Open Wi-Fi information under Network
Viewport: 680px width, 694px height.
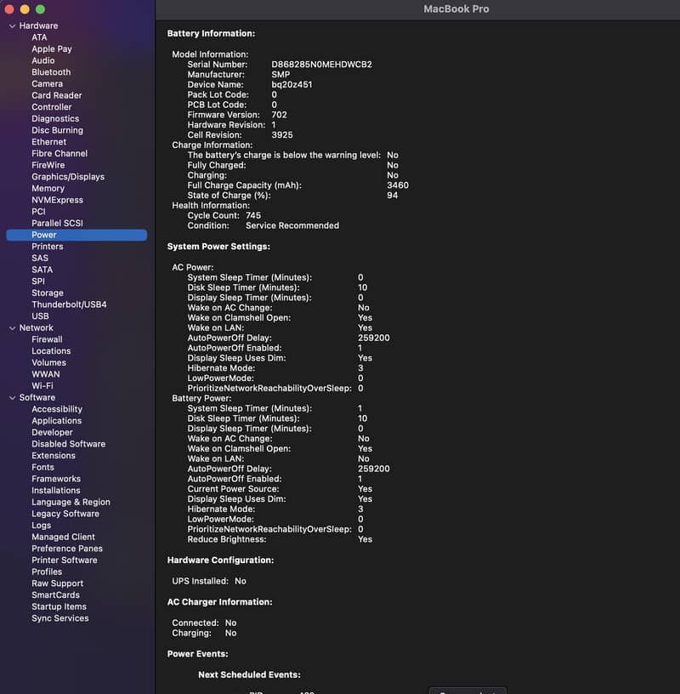pos(46,385)
